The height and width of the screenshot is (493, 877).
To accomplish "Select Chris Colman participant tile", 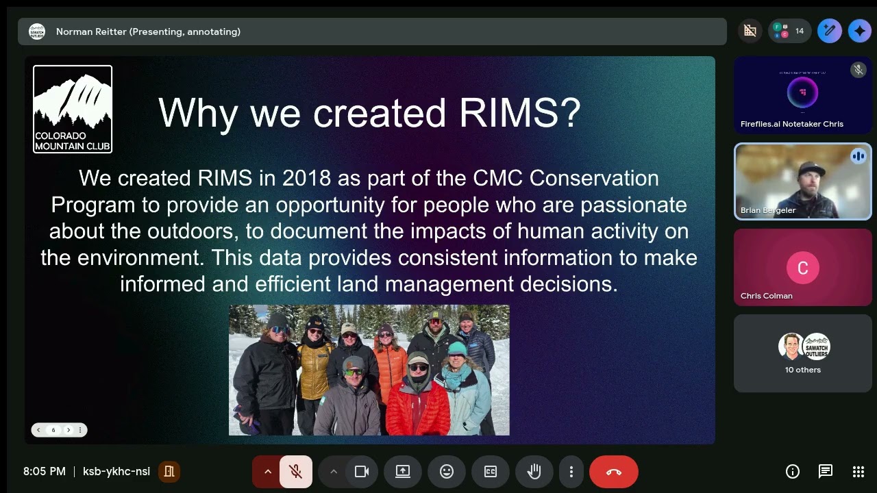I will 803,268.
